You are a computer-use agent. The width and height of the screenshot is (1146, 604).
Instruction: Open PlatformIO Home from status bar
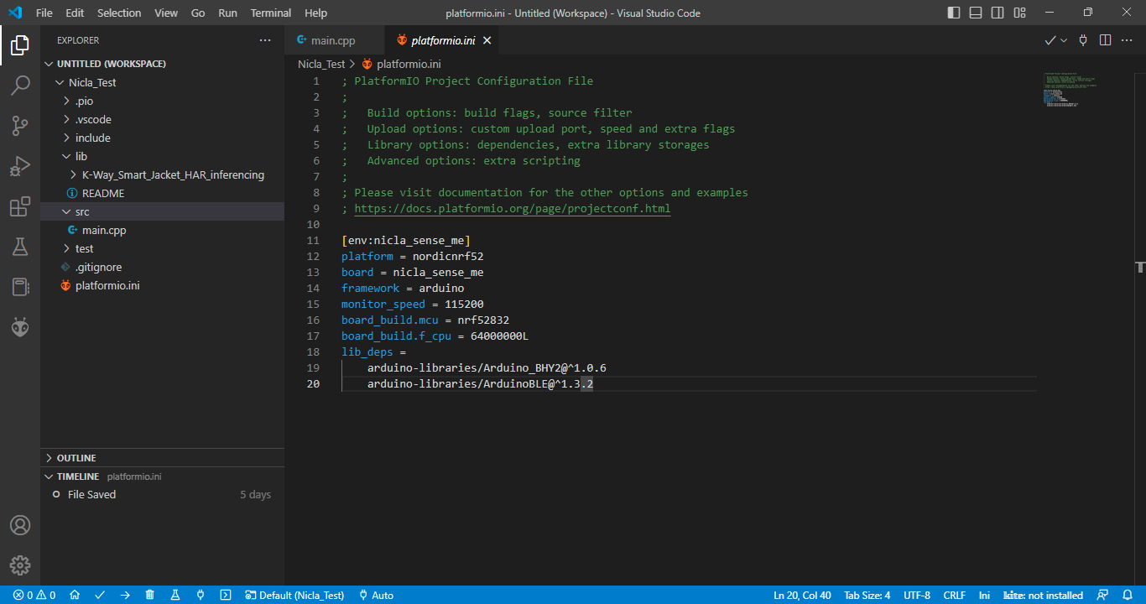tap(75, 595)
